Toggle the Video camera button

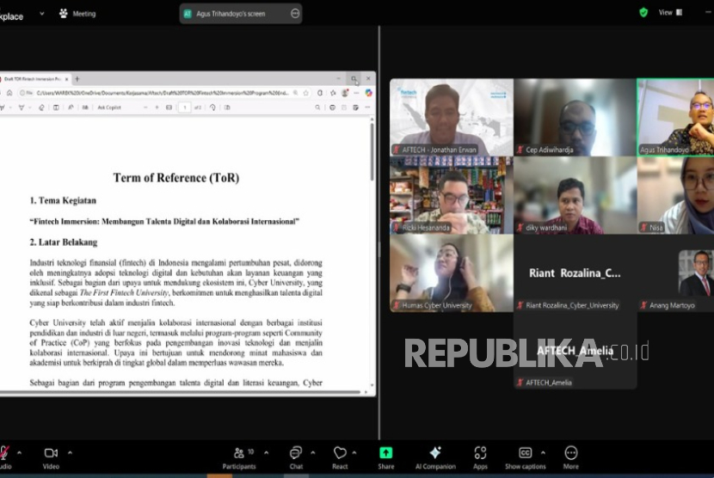coord(51,453)
